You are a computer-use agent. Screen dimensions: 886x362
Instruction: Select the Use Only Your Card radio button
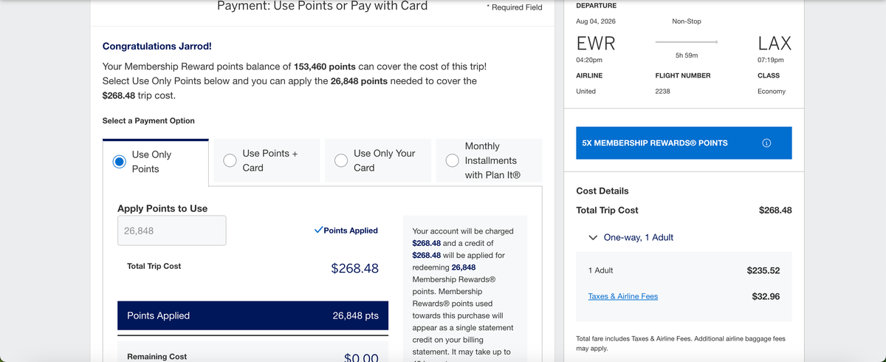click(x=341, y=160)
